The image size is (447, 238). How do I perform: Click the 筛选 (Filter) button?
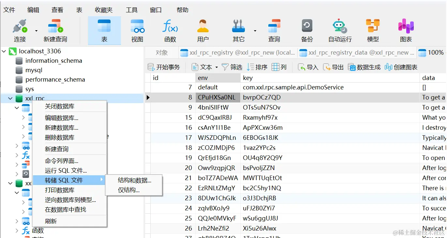[232, 67]
